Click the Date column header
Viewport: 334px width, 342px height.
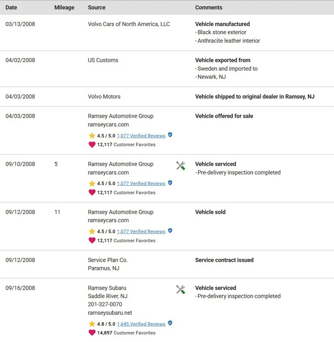click(11, 8)
